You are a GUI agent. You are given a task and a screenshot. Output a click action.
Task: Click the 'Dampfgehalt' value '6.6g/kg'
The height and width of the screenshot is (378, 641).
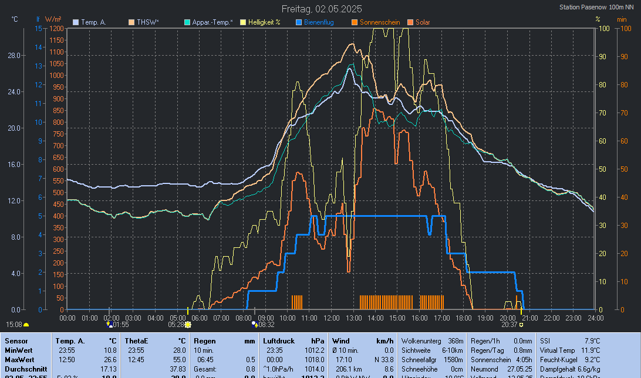(589, 369)
